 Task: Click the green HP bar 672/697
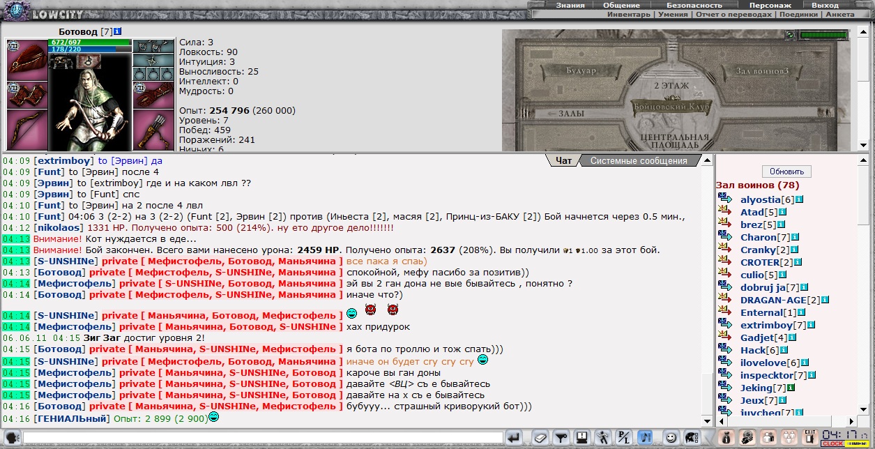(89, 43)
